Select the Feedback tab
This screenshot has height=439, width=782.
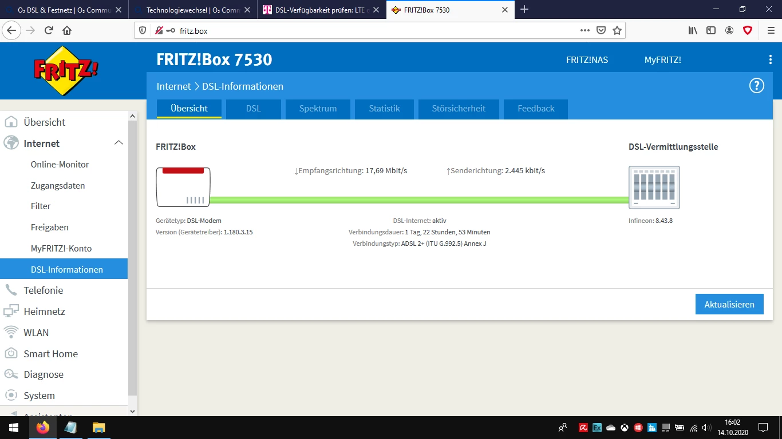click(536, 109)
